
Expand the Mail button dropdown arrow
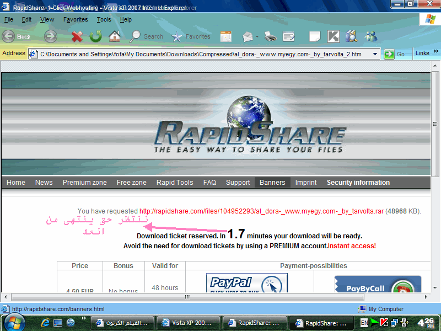tap(257, 36)
